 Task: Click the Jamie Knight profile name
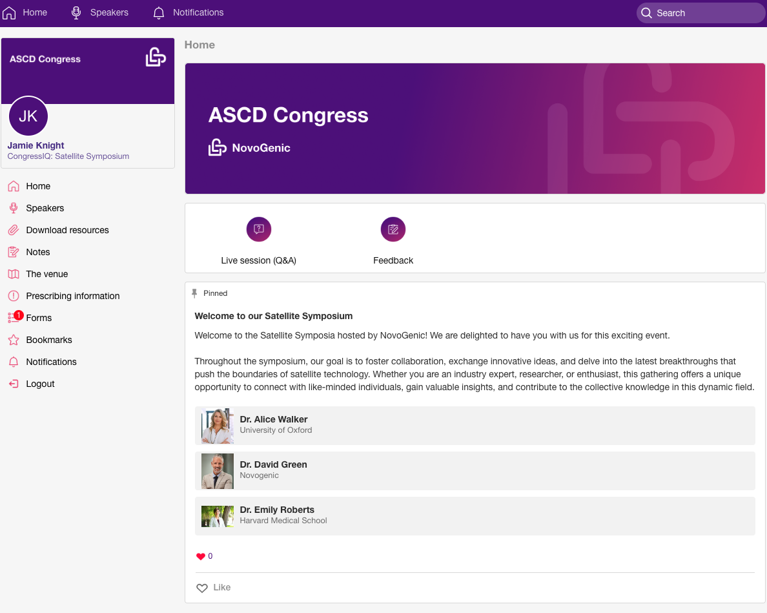click(x=36, y=145)
